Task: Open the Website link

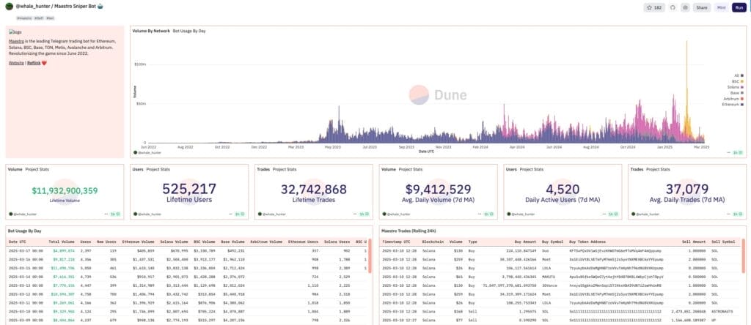Action: point(16,63)
